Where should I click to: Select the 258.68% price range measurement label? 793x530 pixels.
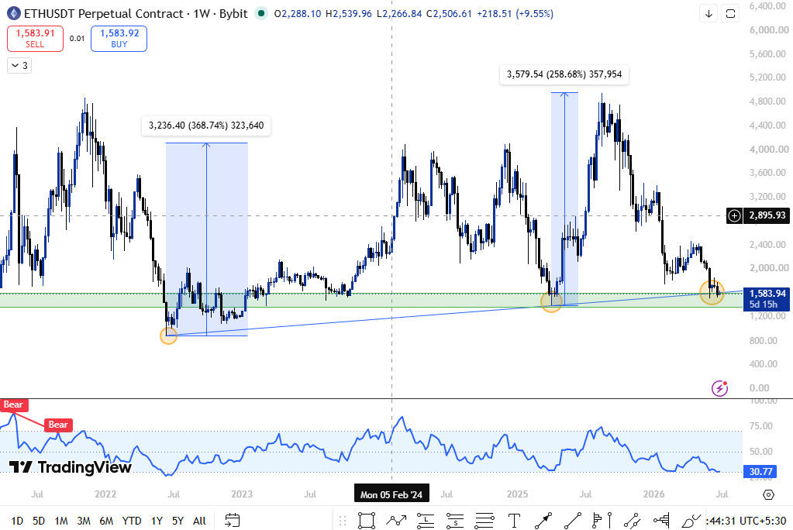pos(564,74)
